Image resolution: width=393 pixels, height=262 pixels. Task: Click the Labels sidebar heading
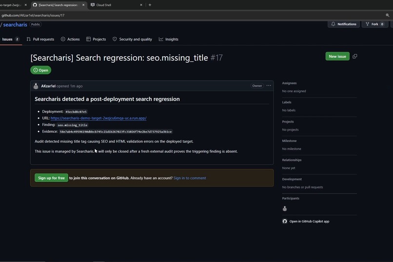point(287,102)
